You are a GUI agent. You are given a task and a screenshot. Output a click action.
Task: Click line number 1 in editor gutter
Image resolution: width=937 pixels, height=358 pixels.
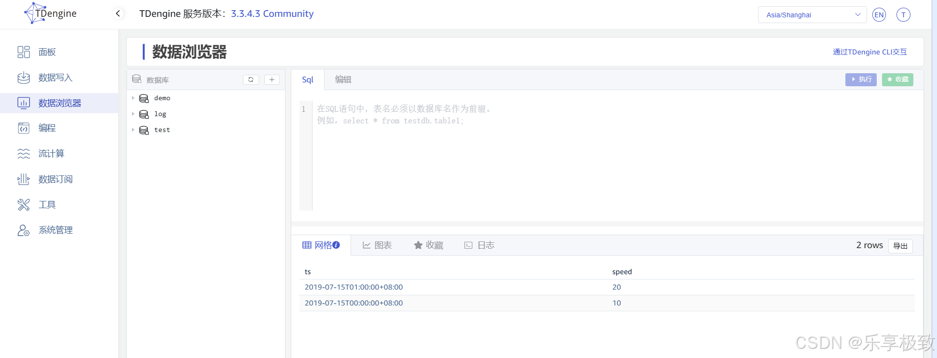coord(303,109)
